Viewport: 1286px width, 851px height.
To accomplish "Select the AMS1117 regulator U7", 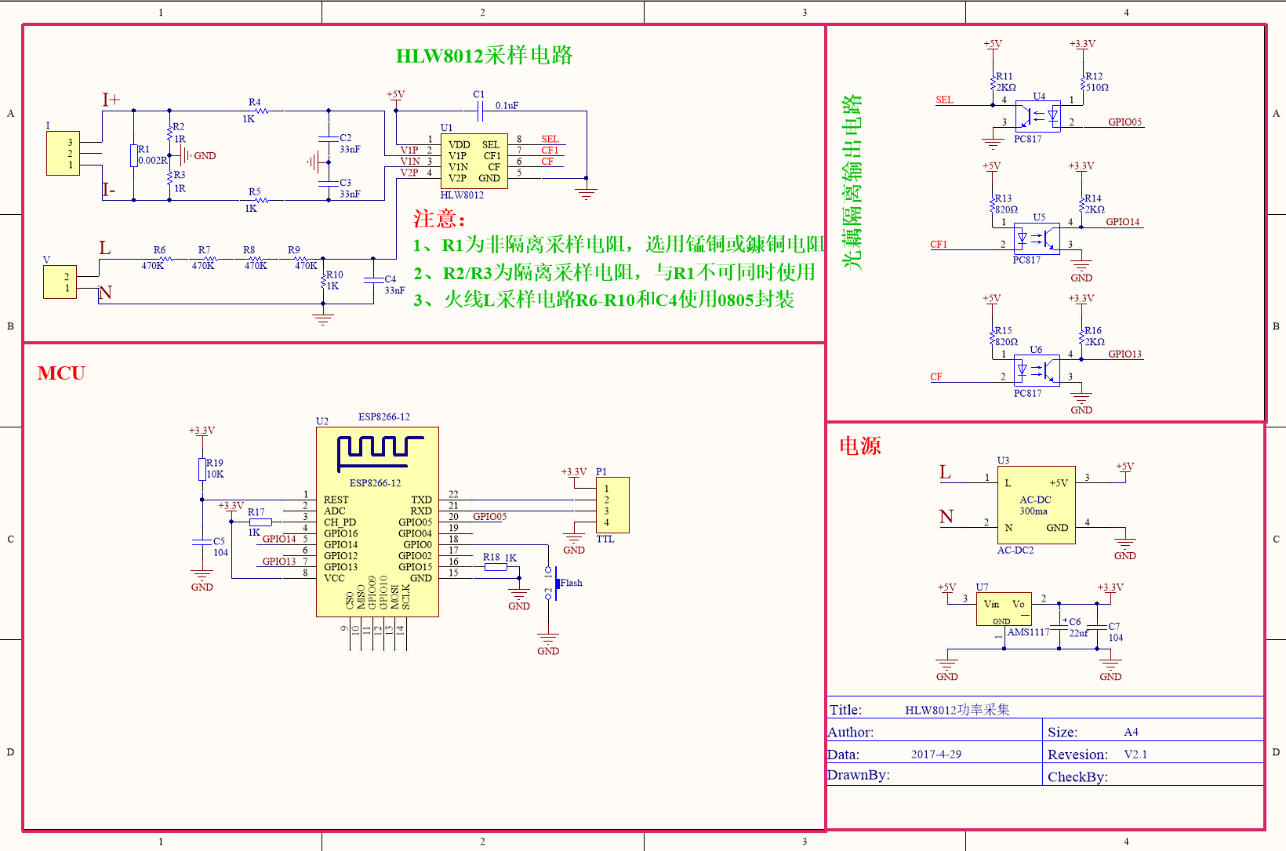I will [1004, 608].
